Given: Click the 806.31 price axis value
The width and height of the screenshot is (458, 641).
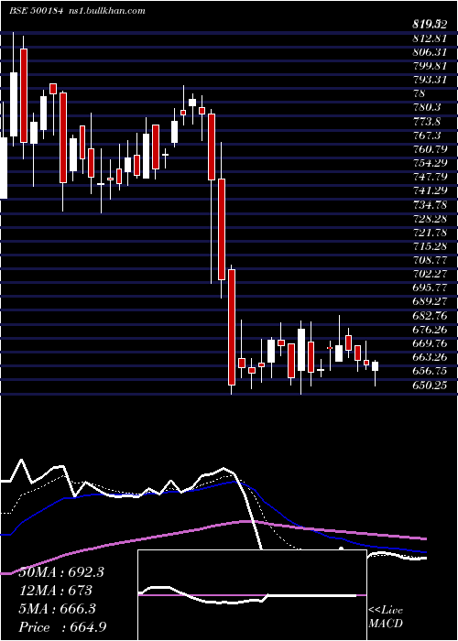Looking at the screenshot, I should [431, 53].
